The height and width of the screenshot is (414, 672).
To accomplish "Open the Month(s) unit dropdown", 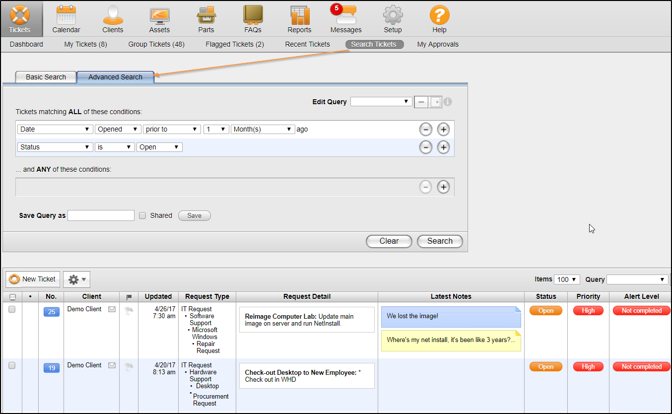I will click(x=263, y=129).
